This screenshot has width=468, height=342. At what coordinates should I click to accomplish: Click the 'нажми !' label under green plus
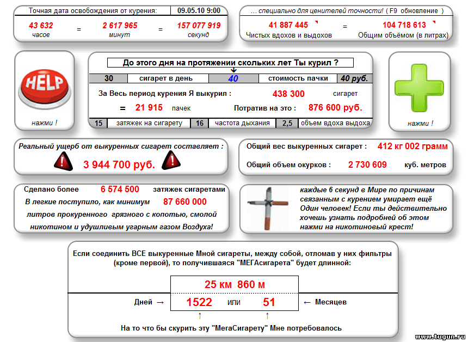pyautogui.click(x=420, y=124)
